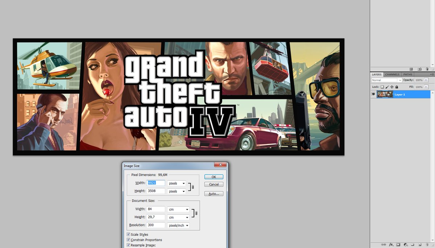
Task: Click GTA IV canvas image
Action: pyautogui.click(x=178, y=97)
